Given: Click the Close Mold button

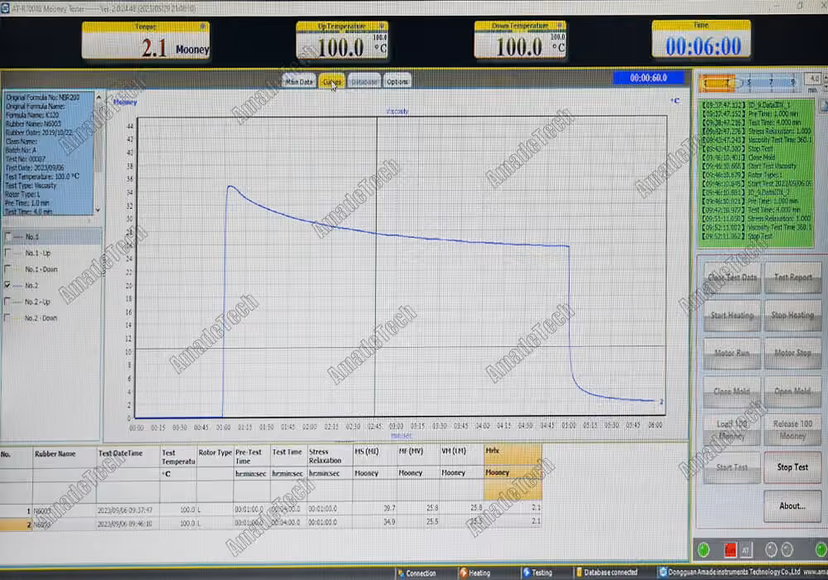Looking at the screenshot, I should coord(732,391).
